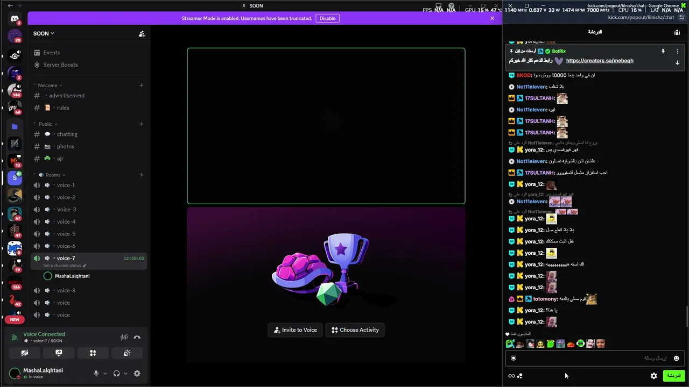
Task: Go back with Discord title bar arrow
Action: pos(10,5)
